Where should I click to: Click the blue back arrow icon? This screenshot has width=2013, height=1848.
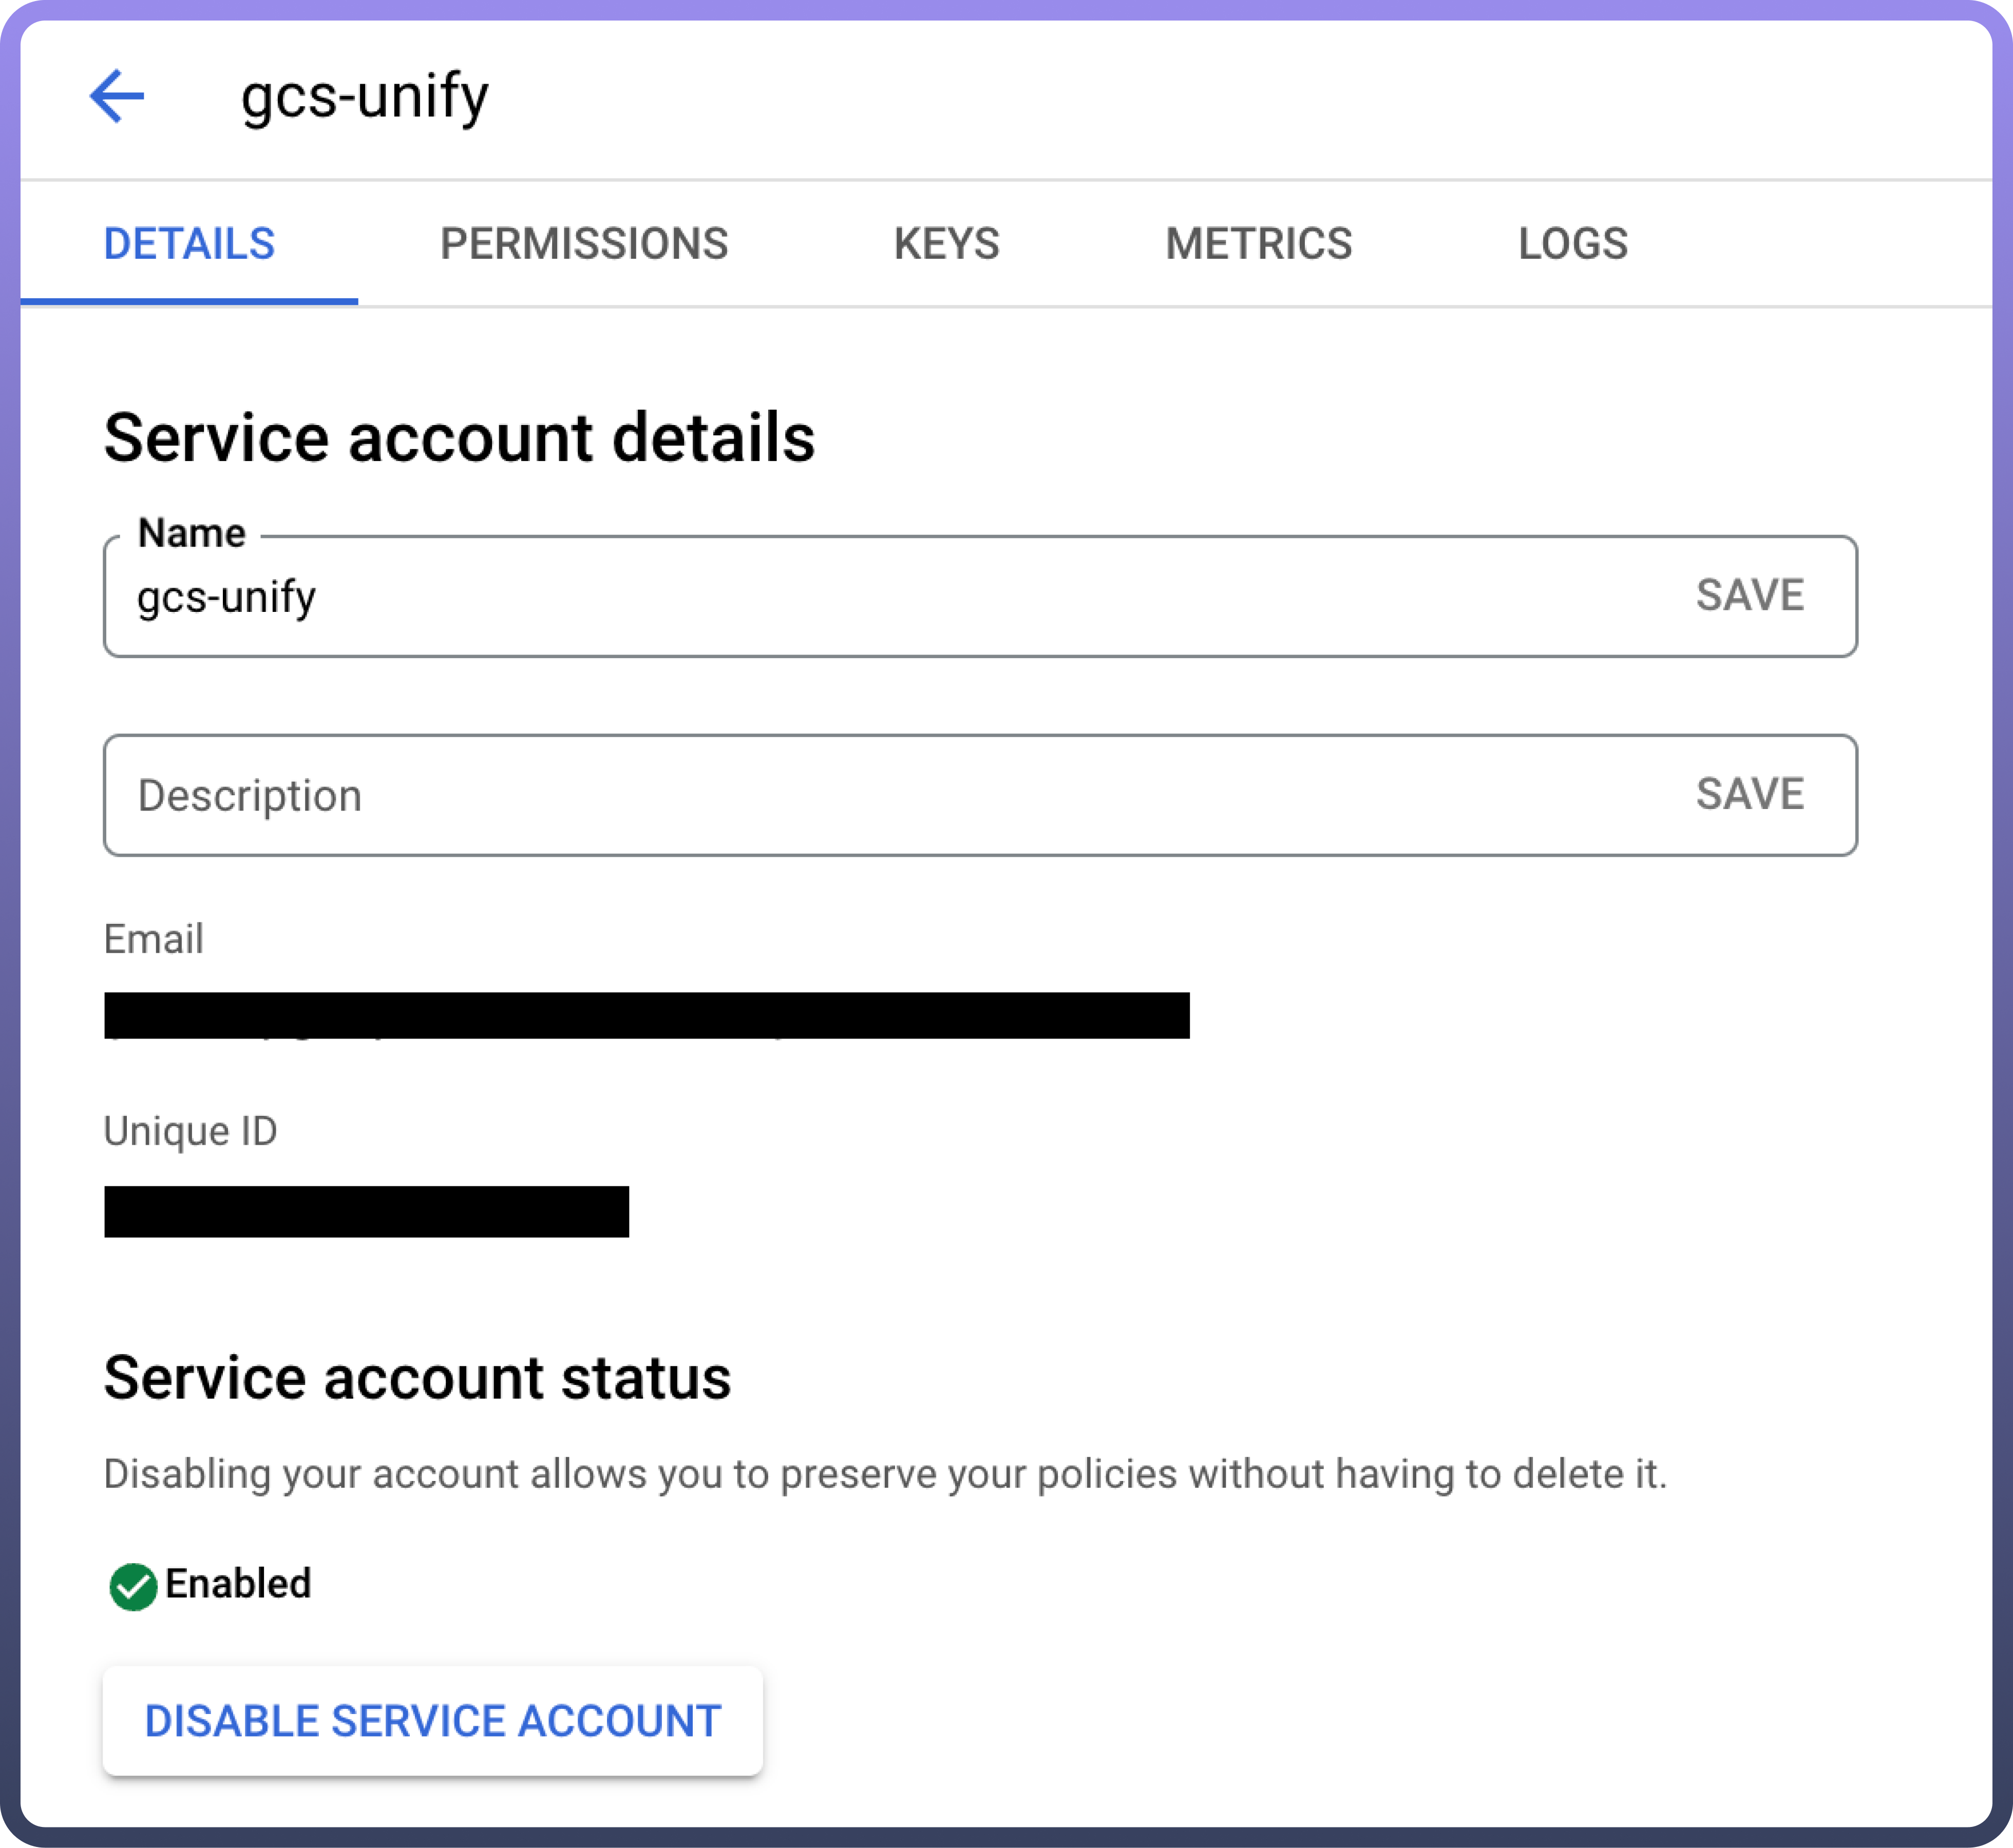pos(117,96)
